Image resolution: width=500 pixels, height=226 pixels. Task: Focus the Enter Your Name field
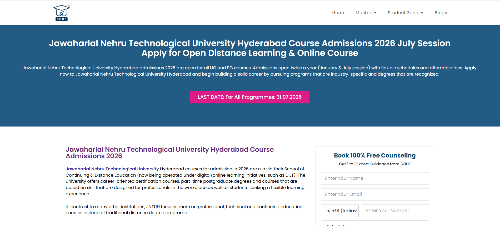pos(375,178)
